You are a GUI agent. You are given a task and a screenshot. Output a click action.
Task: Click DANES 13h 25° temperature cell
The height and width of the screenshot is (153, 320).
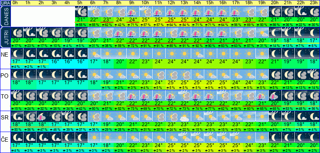[x=185, y=20]
